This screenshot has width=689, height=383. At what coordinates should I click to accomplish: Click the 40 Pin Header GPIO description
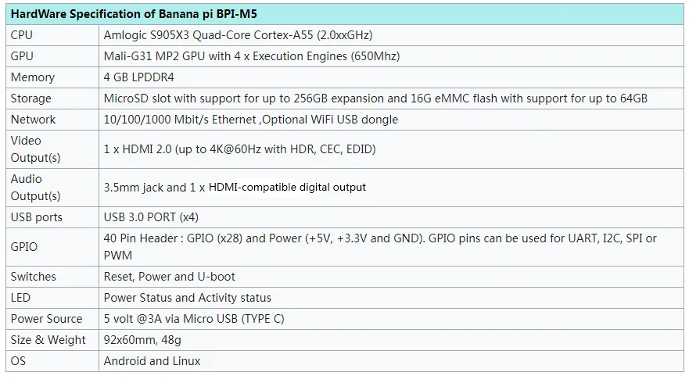(x=380, y=247)
